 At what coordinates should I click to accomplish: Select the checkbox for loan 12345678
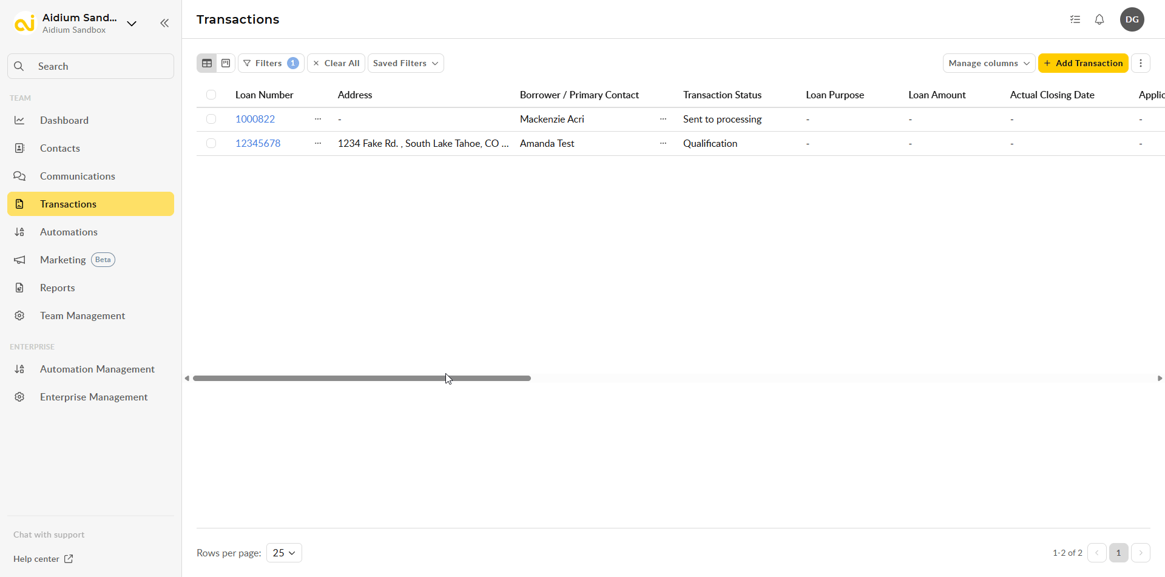coord(211,143)
